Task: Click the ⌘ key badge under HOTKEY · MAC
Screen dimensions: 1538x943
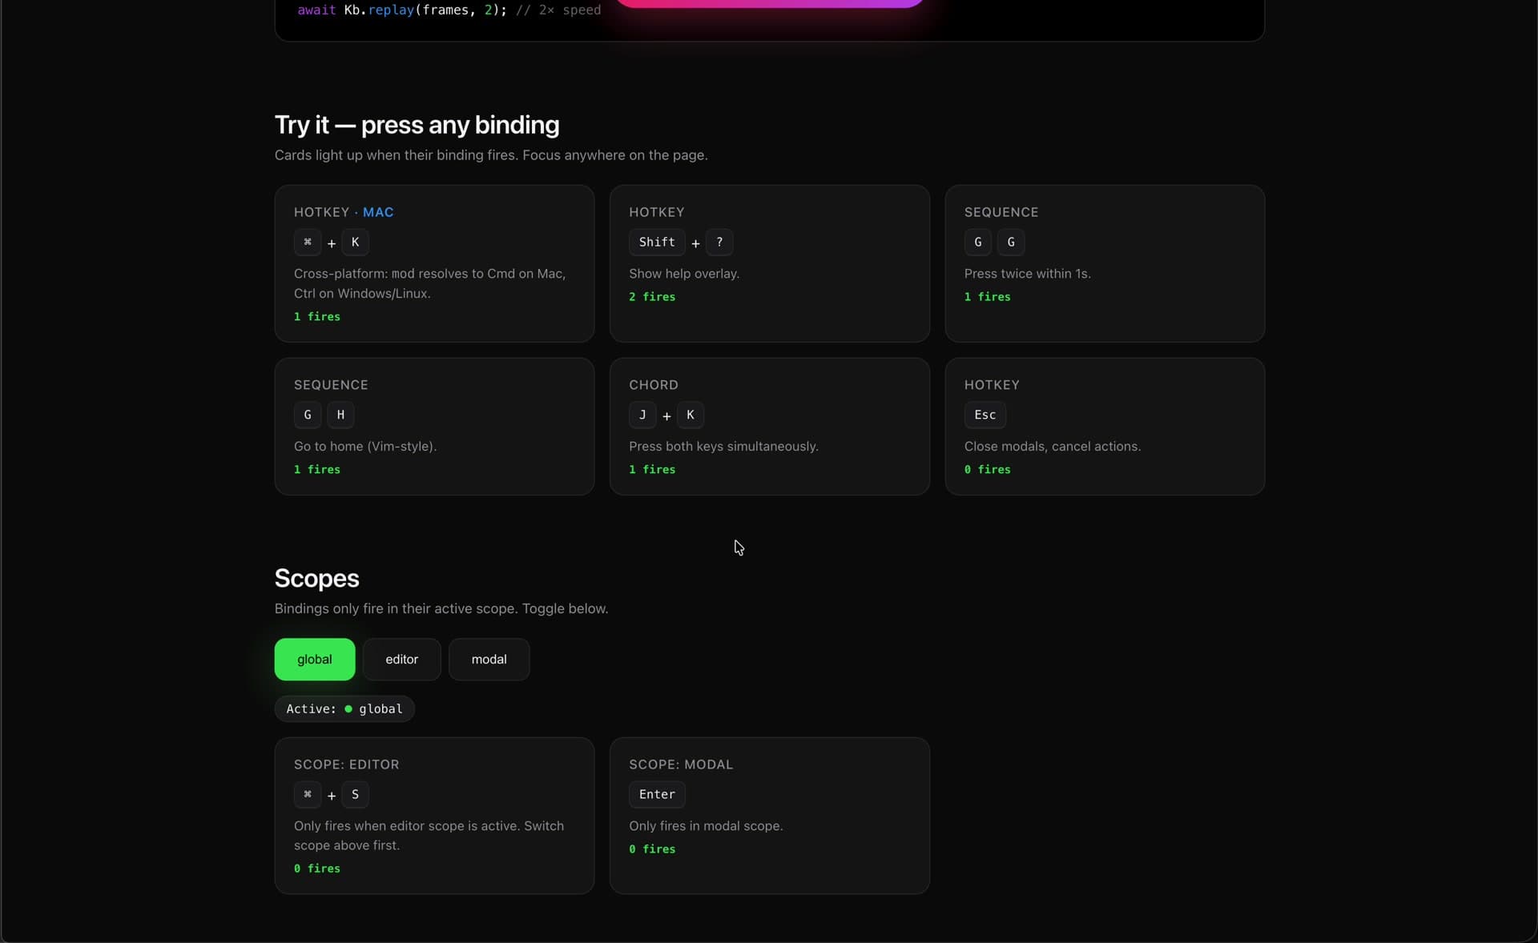Action: [x=309, y=243]
